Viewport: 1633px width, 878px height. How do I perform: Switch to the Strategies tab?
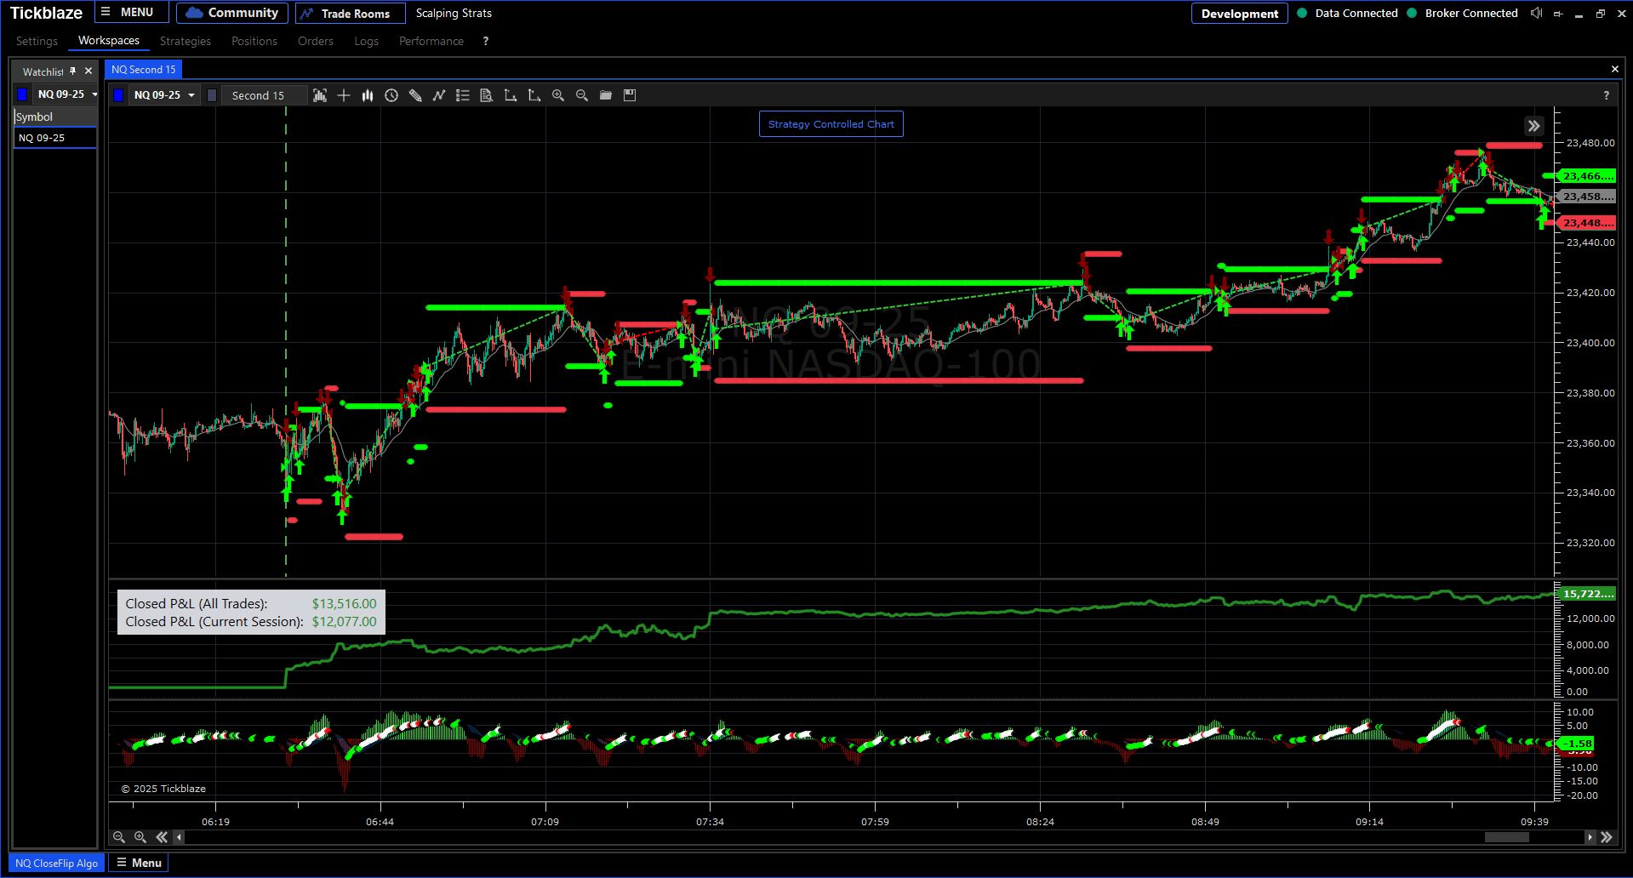[186, 41]
